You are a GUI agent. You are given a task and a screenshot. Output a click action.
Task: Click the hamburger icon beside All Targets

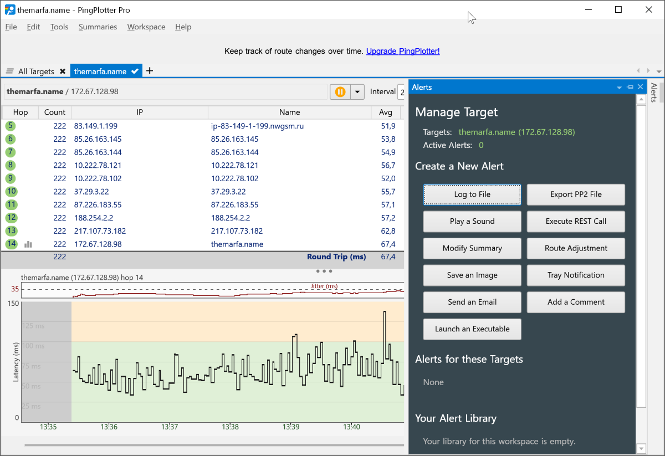[x=9, y=71]
